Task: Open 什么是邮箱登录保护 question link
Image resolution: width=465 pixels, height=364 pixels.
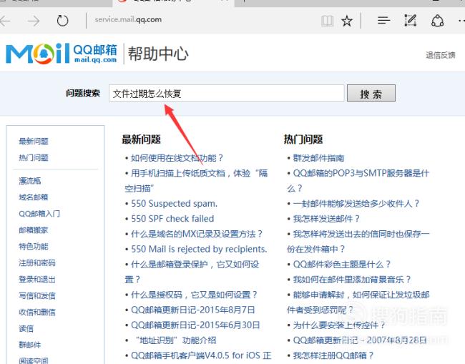Action: 192,272
